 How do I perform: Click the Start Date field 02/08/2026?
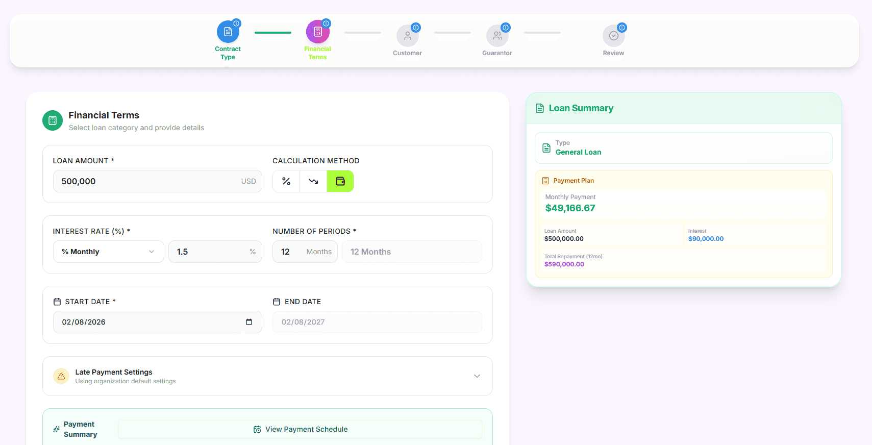158,322
